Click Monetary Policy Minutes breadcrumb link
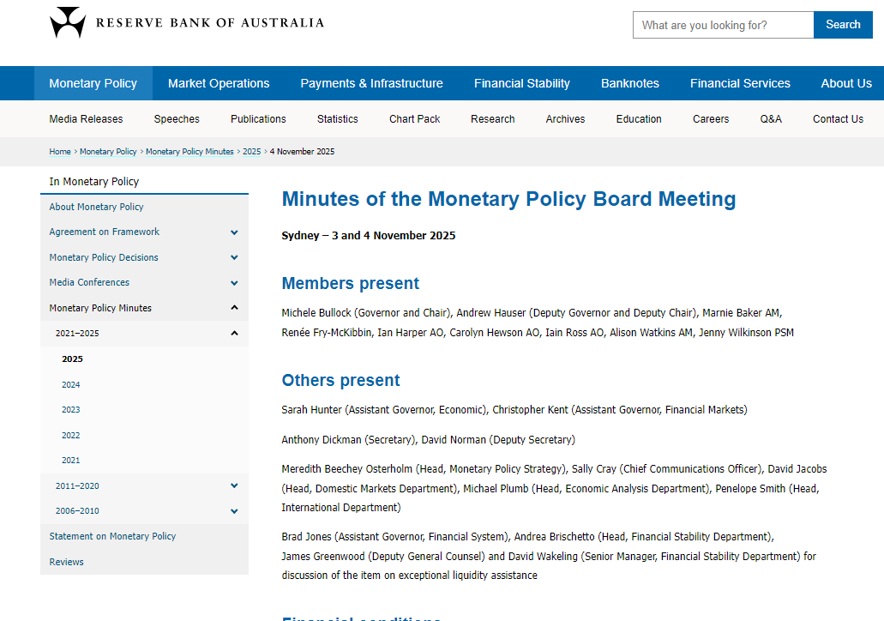 coord(189,152)
